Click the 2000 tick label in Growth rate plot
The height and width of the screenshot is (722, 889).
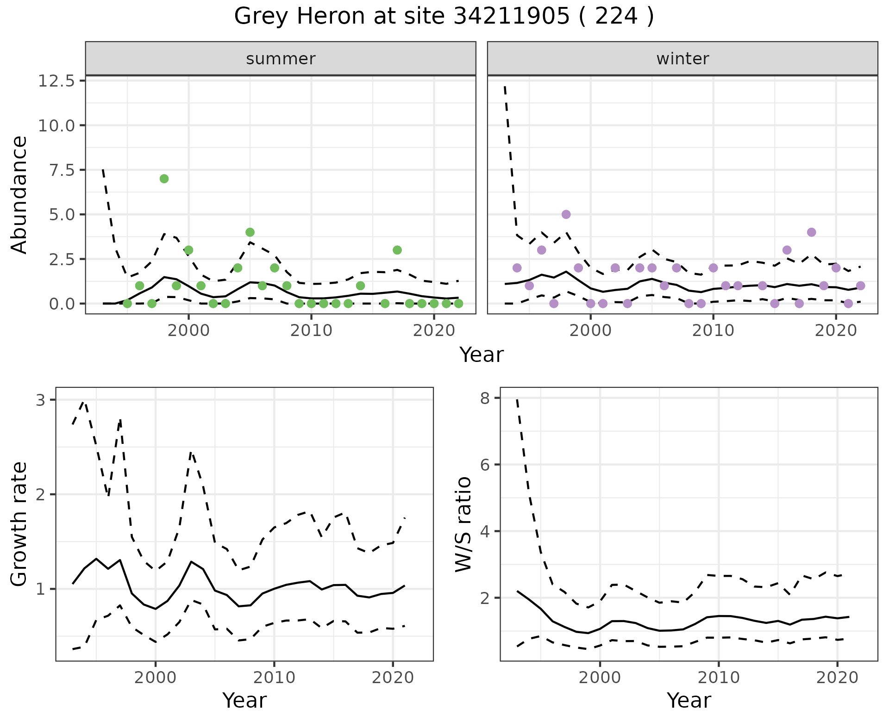(156, 678)
